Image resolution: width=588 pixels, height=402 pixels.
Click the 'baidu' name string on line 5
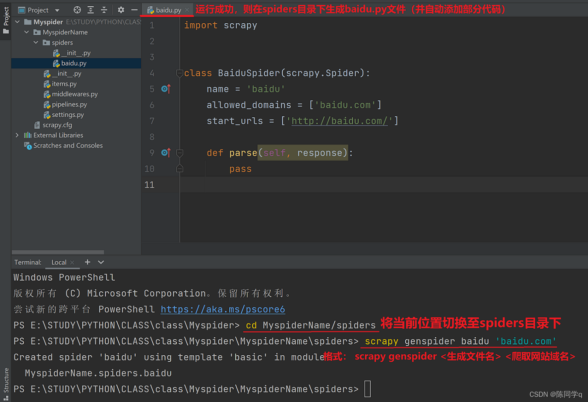pos(266,89)
